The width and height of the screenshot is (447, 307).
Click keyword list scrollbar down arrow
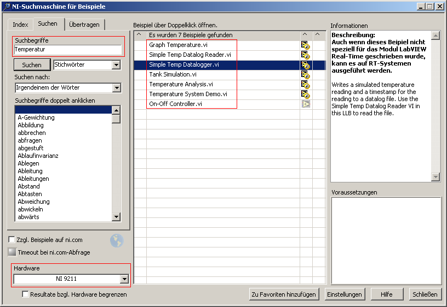[116, 217]
